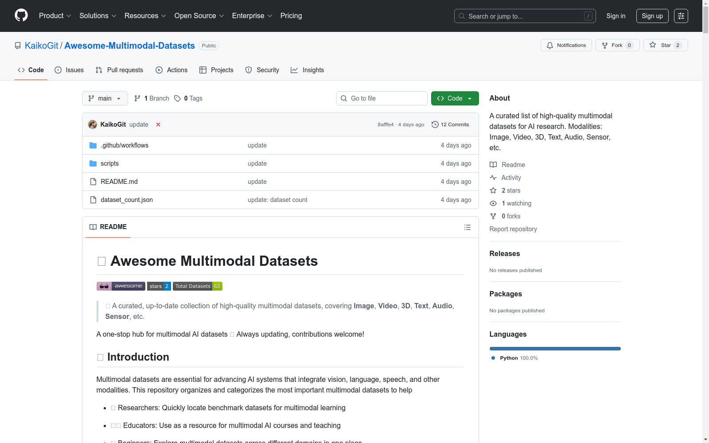The width and height of the screenshot is (709, 443).
Task: Switch to the Security tab
Action: (262, 70)
